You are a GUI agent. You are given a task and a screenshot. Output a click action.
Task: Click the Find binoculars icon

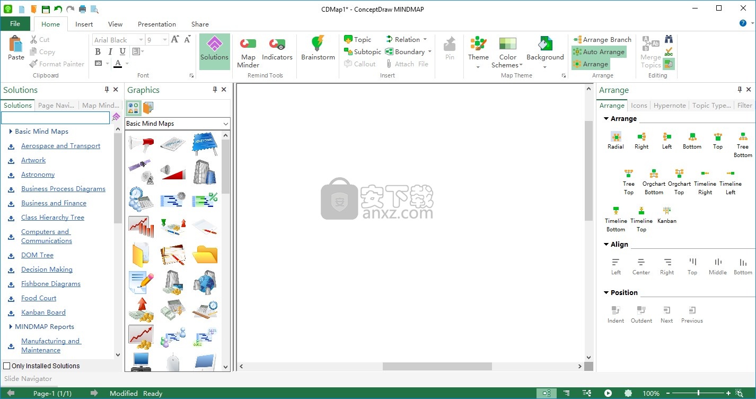pyautogui.click(x=669, y=39)
